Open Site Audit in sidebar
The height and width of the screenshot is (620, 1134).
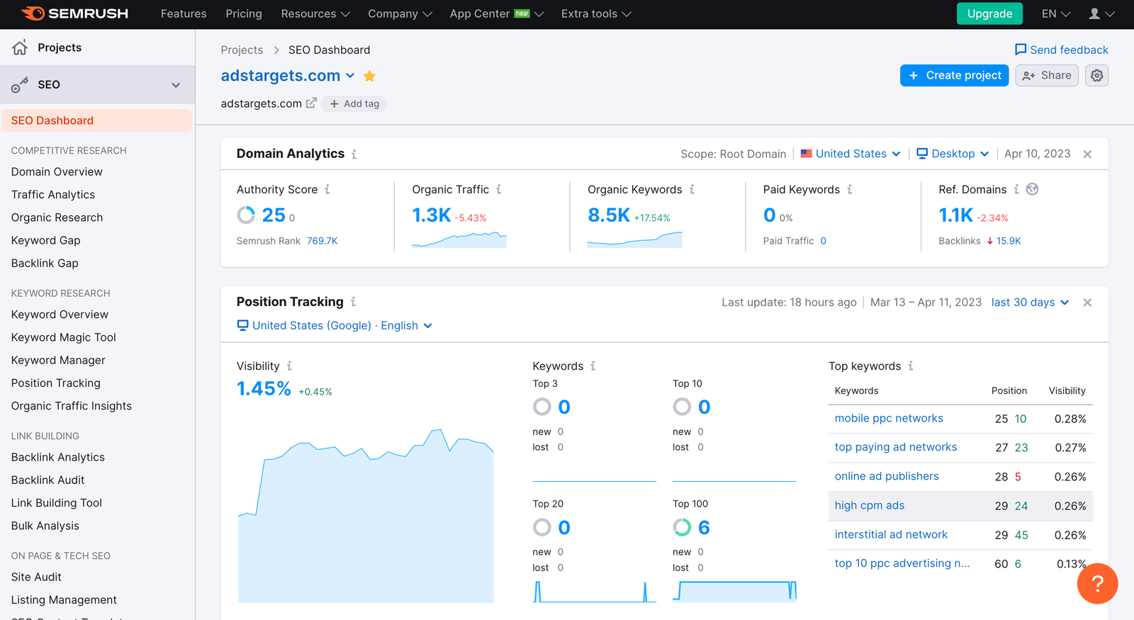coord(36,577)
